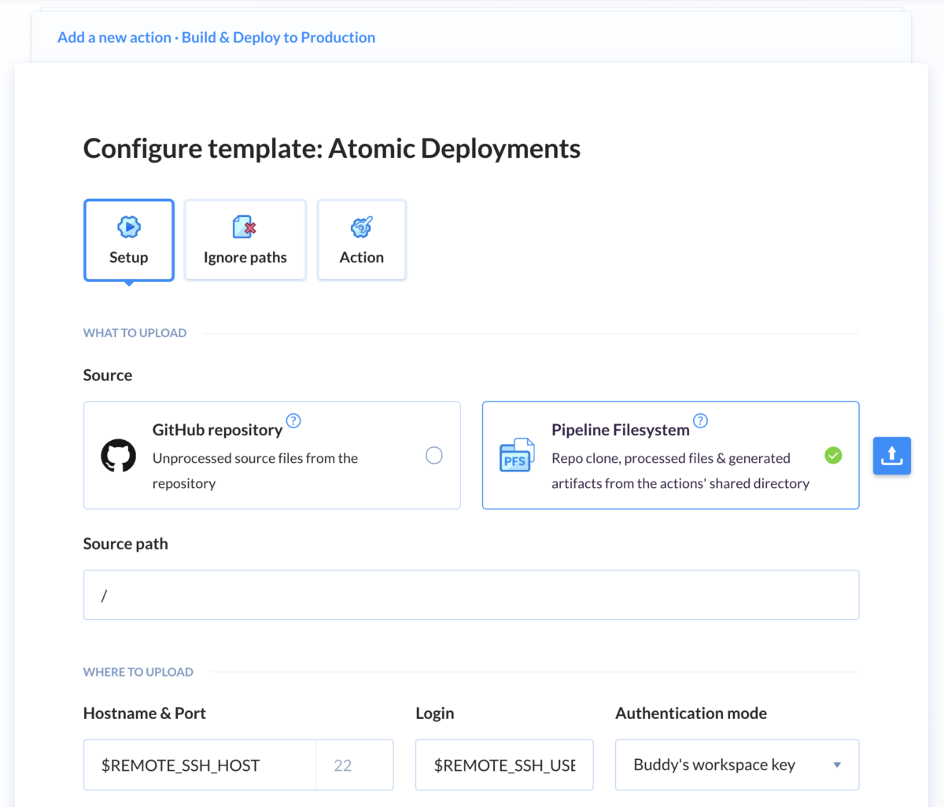Click the 'Authentication mode' label

(x=691, y=713)
